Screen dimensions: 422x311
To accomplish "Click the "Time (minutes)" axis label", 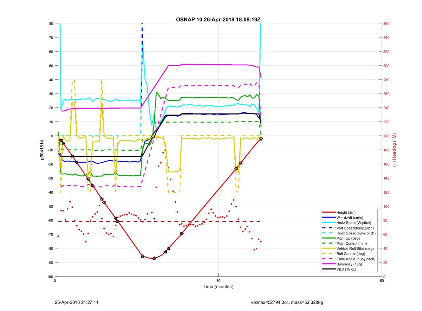I will coord(218,286).
